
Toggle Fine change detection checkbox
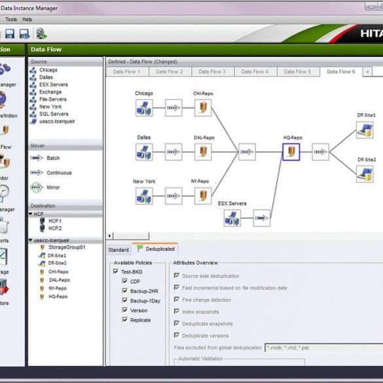point(177,299)
